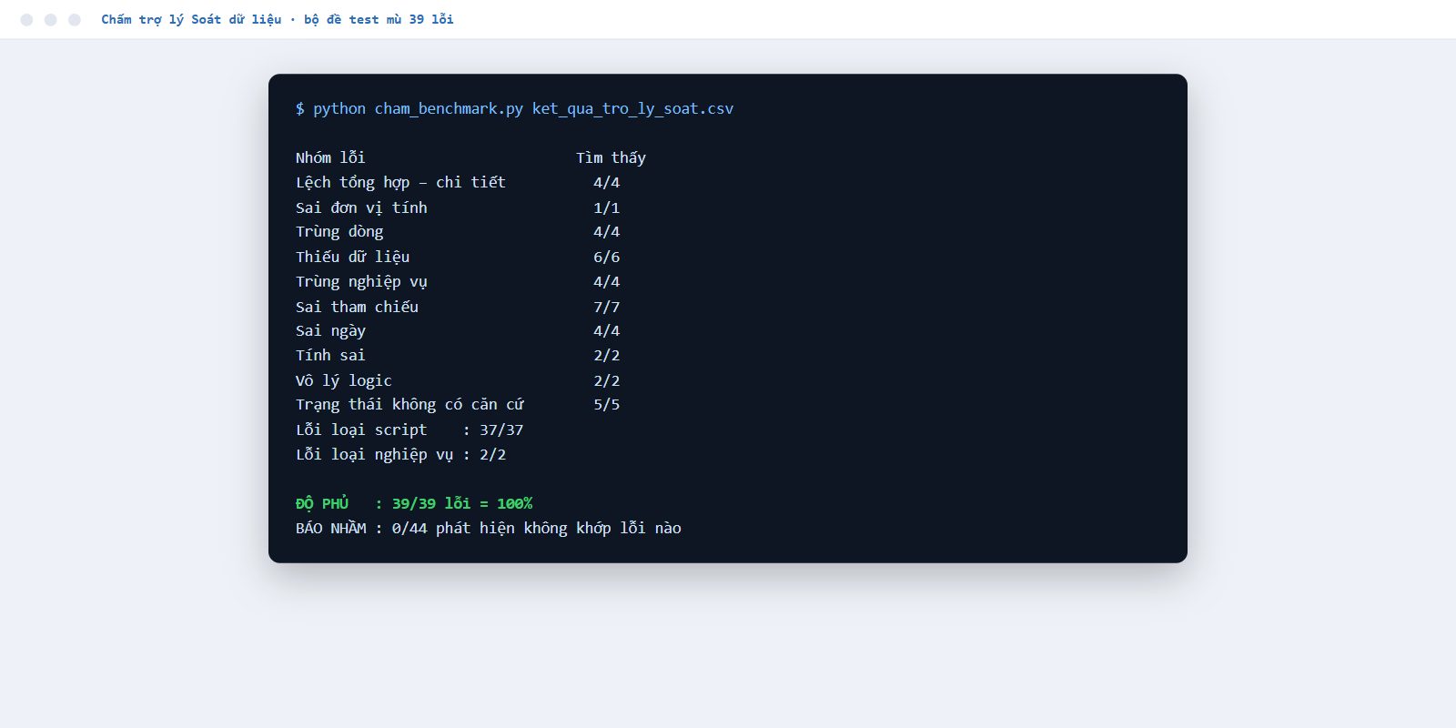This screenshot has height=728, width=1456.
Task: Click the 2/2 count beside Tính sai
Action: click(606, 356)
